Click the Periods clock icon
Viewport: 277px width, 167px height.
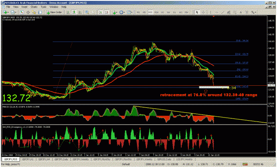(121, 12)
